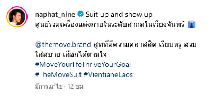Click the 'Suit up and show up' text
The image size is (214, 96).
point(119,15)
